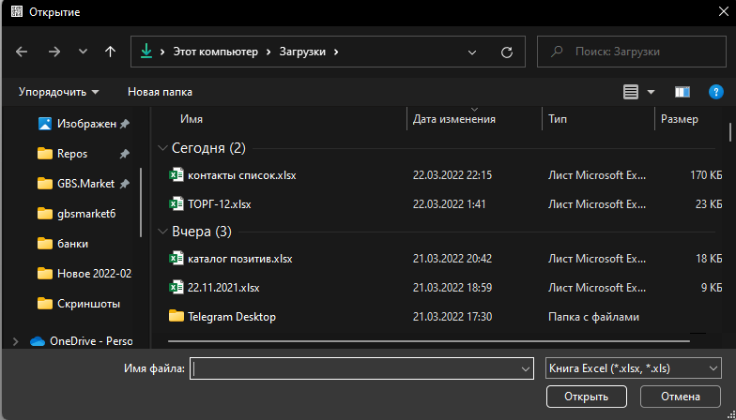Click the help question mark icon
The width and height of the screenshot is (736, 420).
click(715, 92)
